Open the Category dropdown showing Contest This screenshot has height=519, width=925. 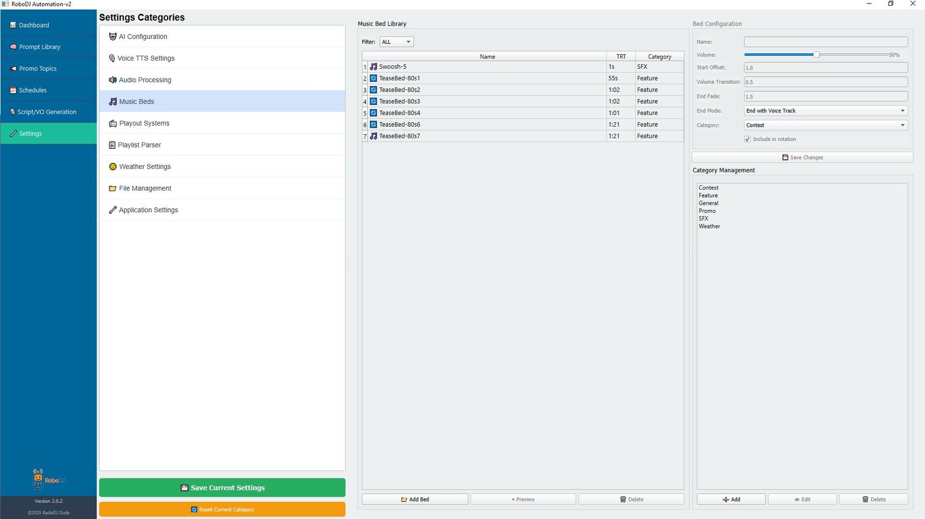[826, 125]
